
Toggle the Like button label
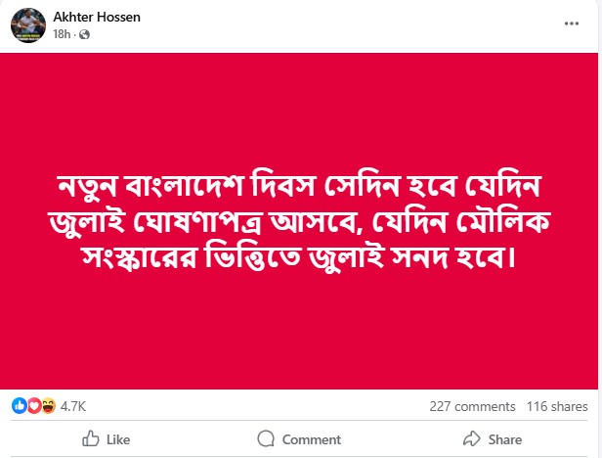pyautogui.click(x=117, y=439)
